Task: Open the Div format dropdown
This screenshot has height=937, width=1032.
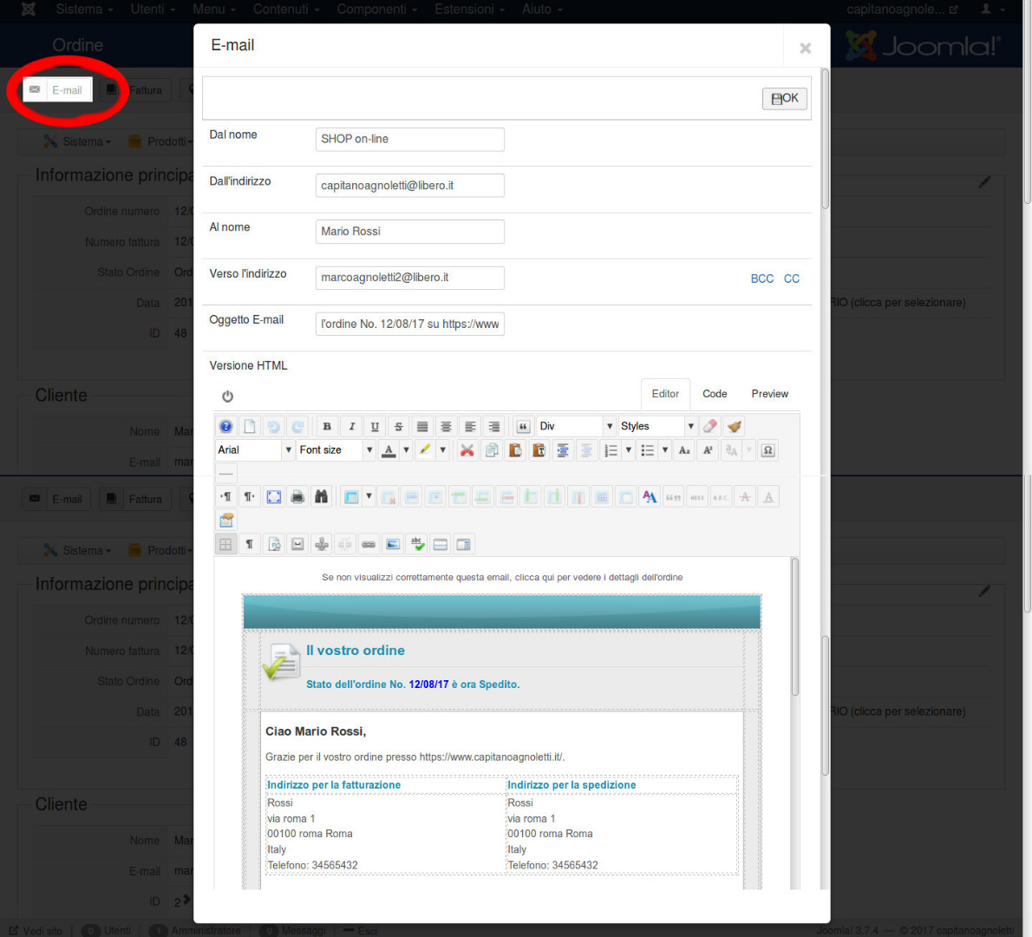Action: [x=576, y=427]
